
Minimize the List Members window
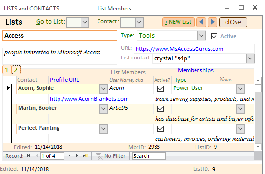coord(227,8)
